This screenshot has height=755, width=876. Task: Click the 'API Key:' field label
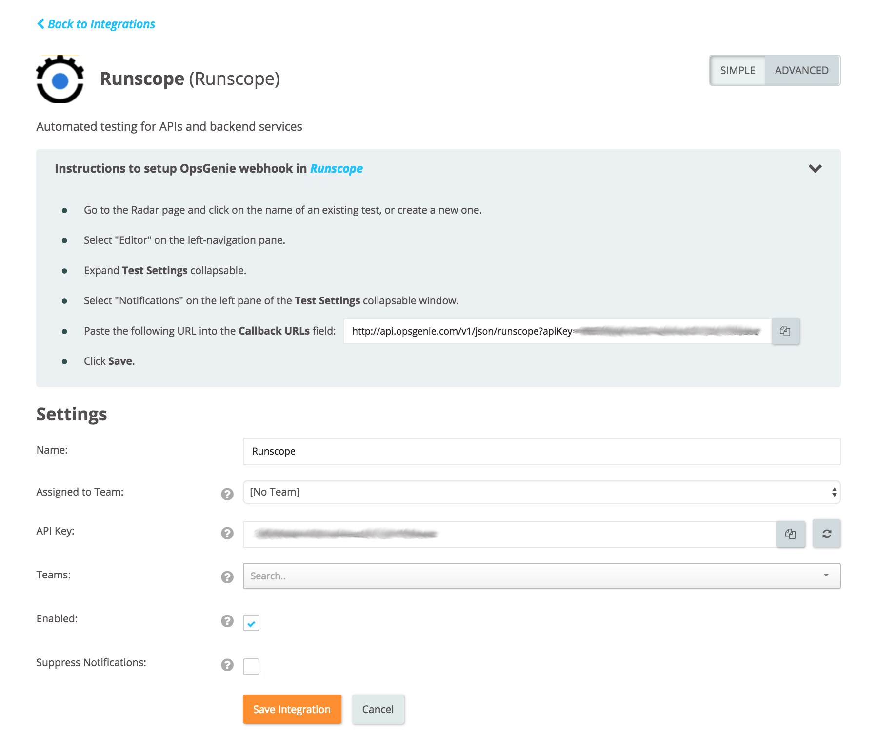click(x=56, y=531)
